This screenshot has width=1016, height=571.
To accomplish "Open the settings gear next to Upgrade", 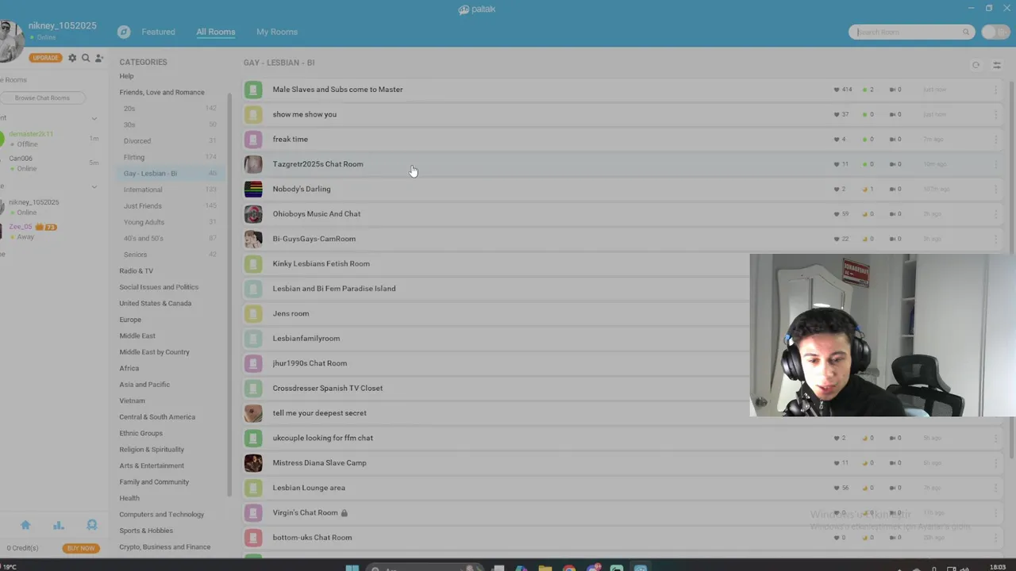I will (72, 58).
